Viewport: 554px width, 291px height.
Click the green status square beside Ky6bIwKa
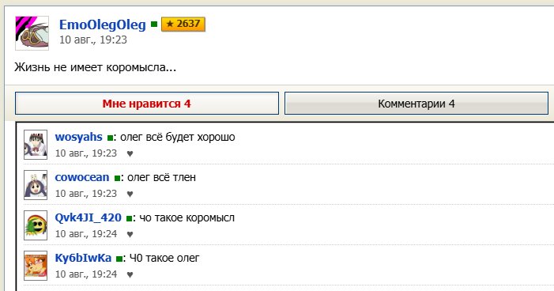click(119, 259)
